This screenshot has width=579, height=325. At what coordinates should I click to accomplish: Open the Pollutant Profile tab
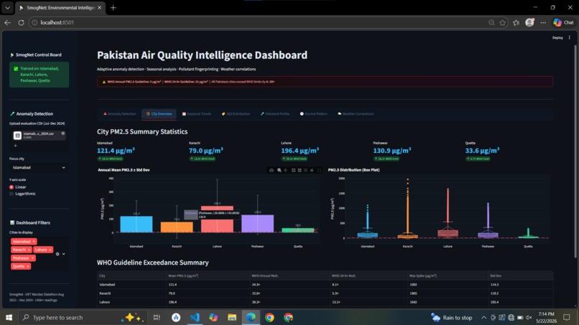[274, 114]
